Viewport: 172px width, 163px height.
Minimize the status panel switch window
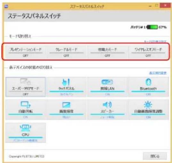click(150, 6)
